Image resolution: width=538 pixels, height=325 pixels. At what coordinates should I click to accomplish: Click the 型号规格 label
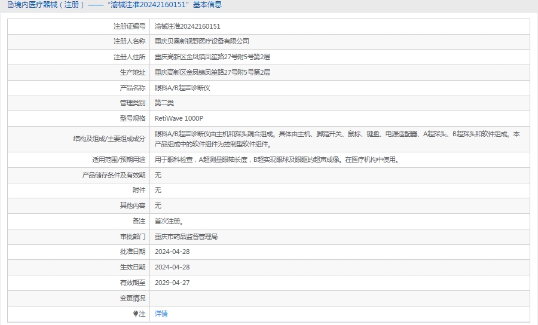click(x=133, y=118)
